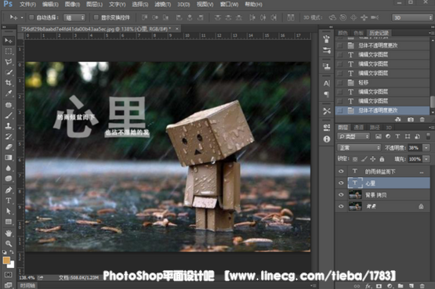
Task: Hide the 背景 拷贝 layer
Action: [341, 195]
